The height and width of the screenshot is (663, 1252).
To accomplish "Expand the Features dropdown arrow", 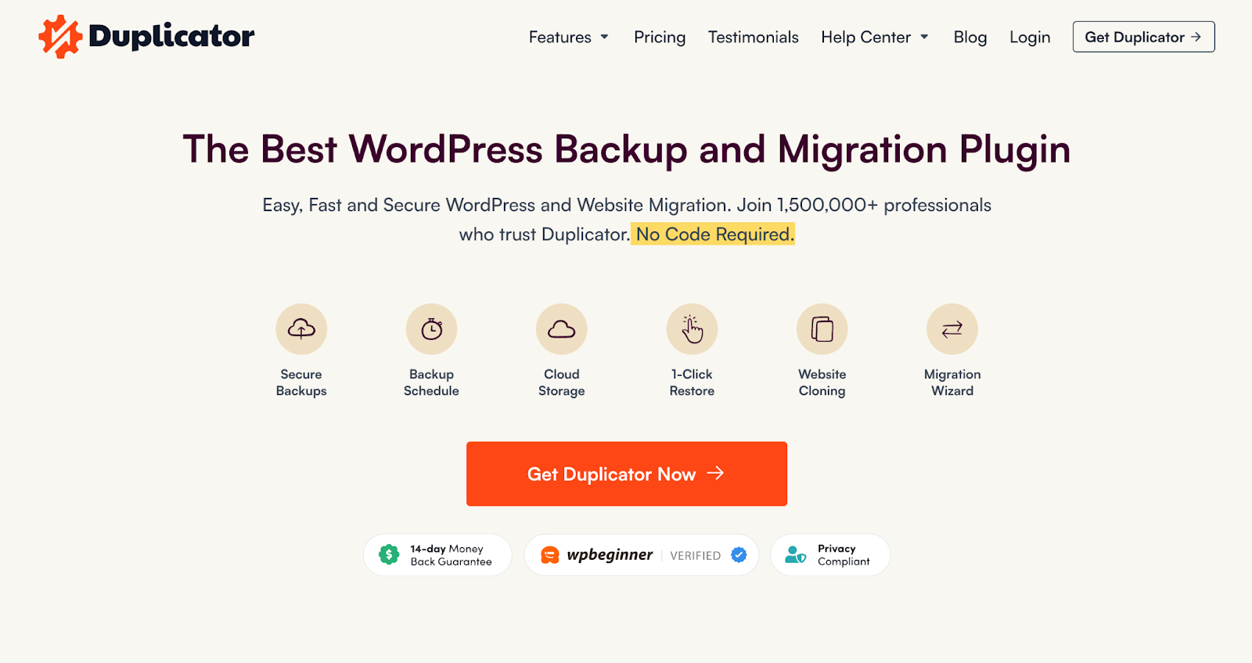I will tap(604, 37).
